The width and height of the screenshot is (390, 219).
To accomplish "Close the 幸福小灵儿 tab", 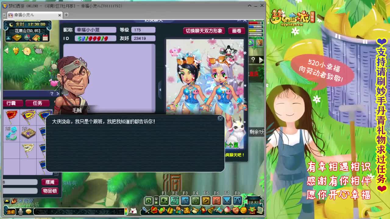I will coord(60,15).
